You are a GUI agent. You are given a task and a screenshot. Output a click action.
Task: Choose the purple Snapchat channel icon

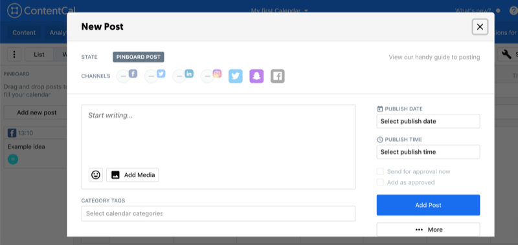pyautogui.click(x=256, y=76)
